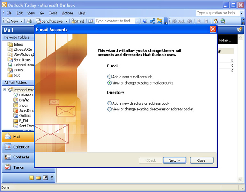Open Sent Items in Favorite Folders
The width and height of the screenshot is (246, 192).
tap(19, 60)
